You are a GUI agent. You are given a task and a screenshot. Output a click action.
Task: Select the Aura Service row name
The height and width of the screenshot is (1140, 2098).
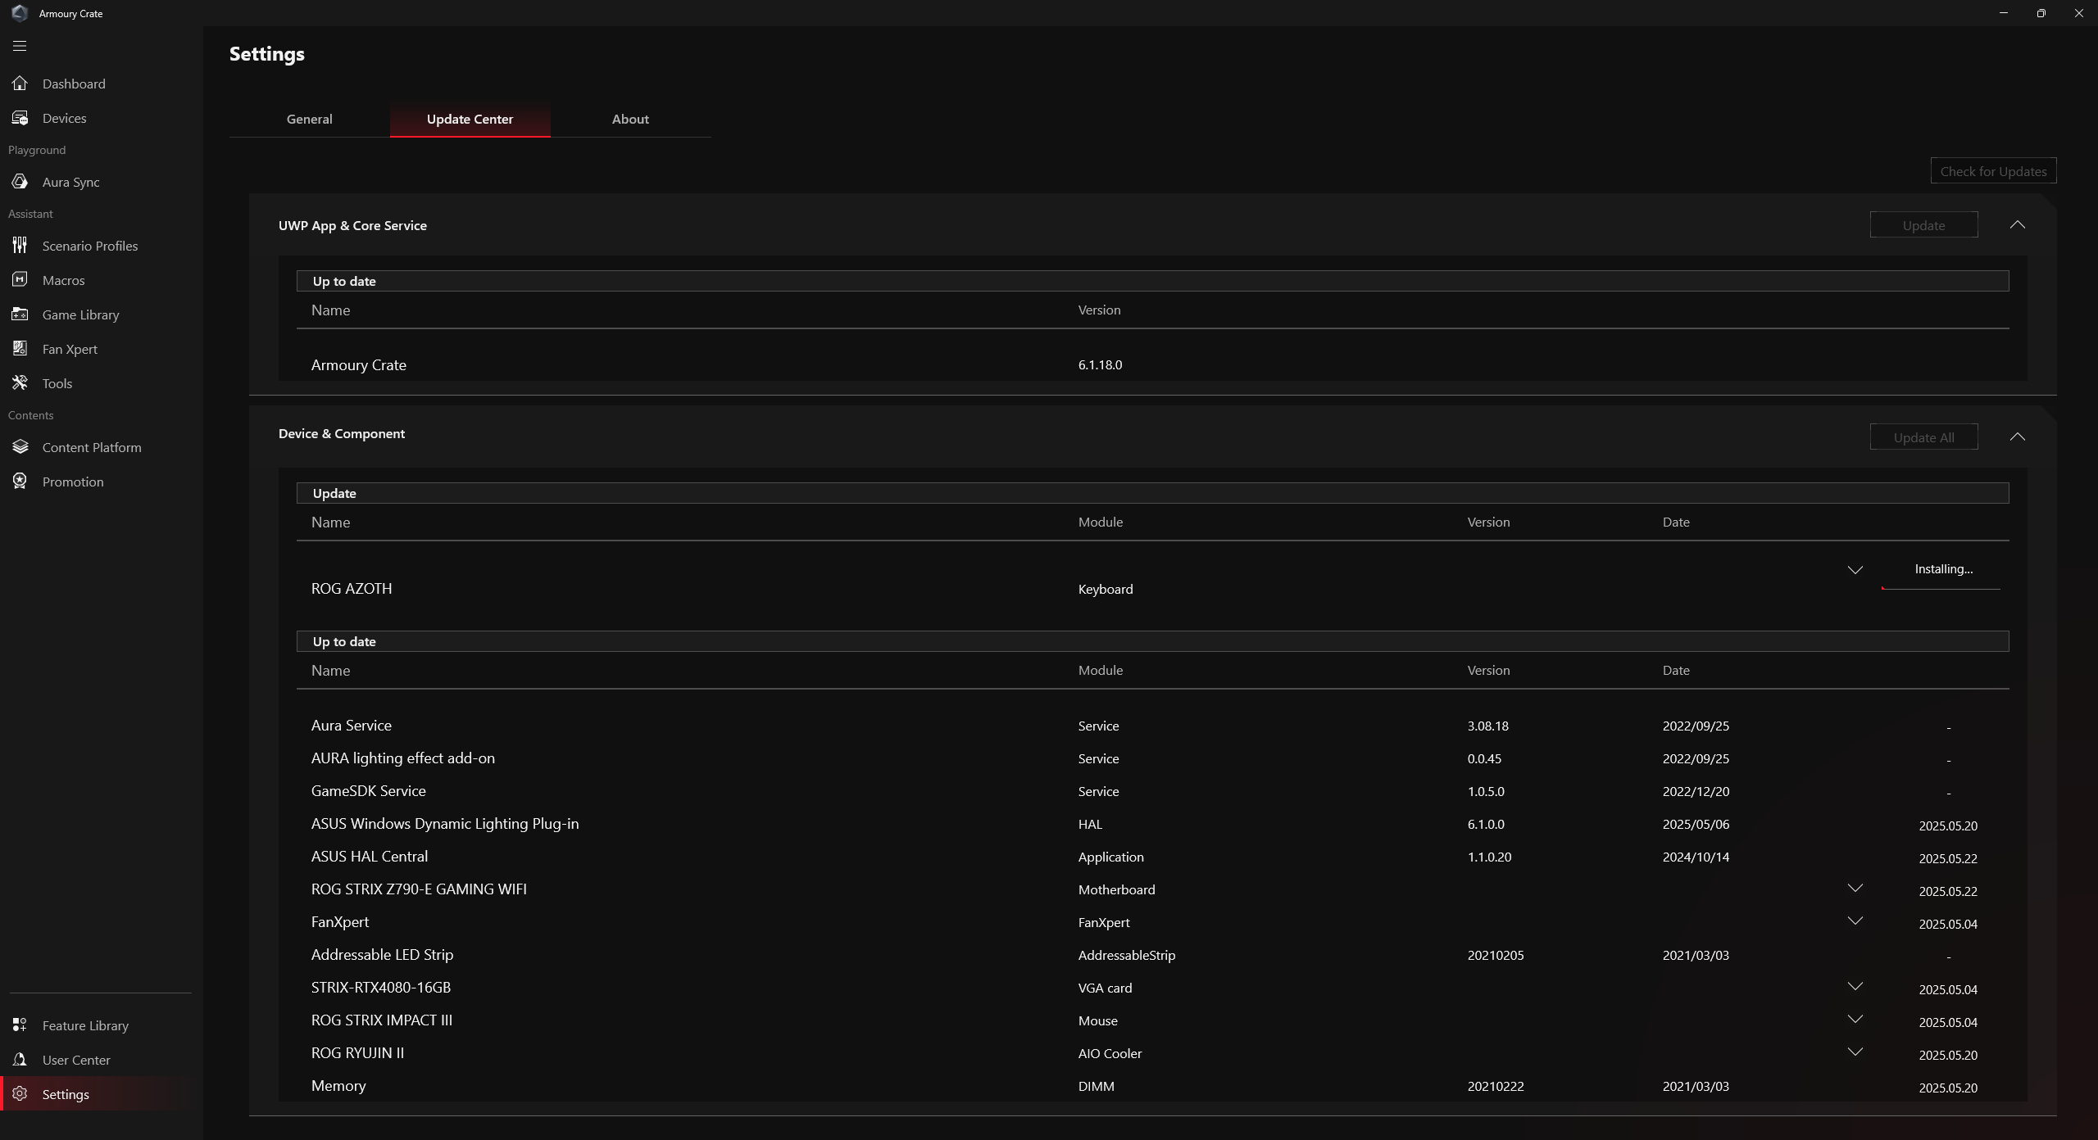click(351, 726)
